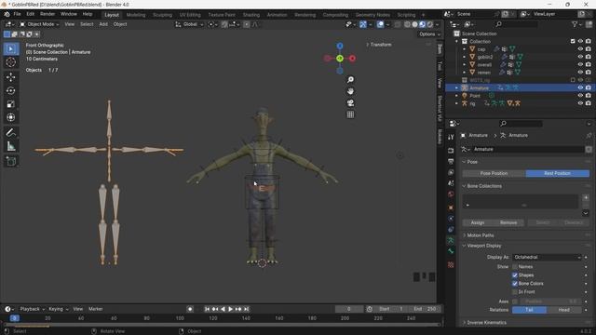596x335 pixels.
Task: Switch to Pose Position
Action: (x=494, y=173)
